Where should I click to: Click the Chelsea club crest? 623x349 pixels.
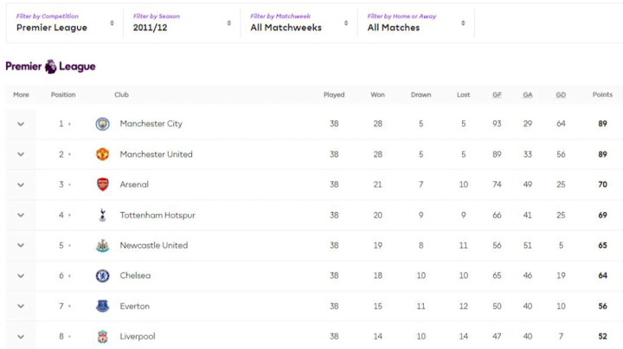[102, 275]
